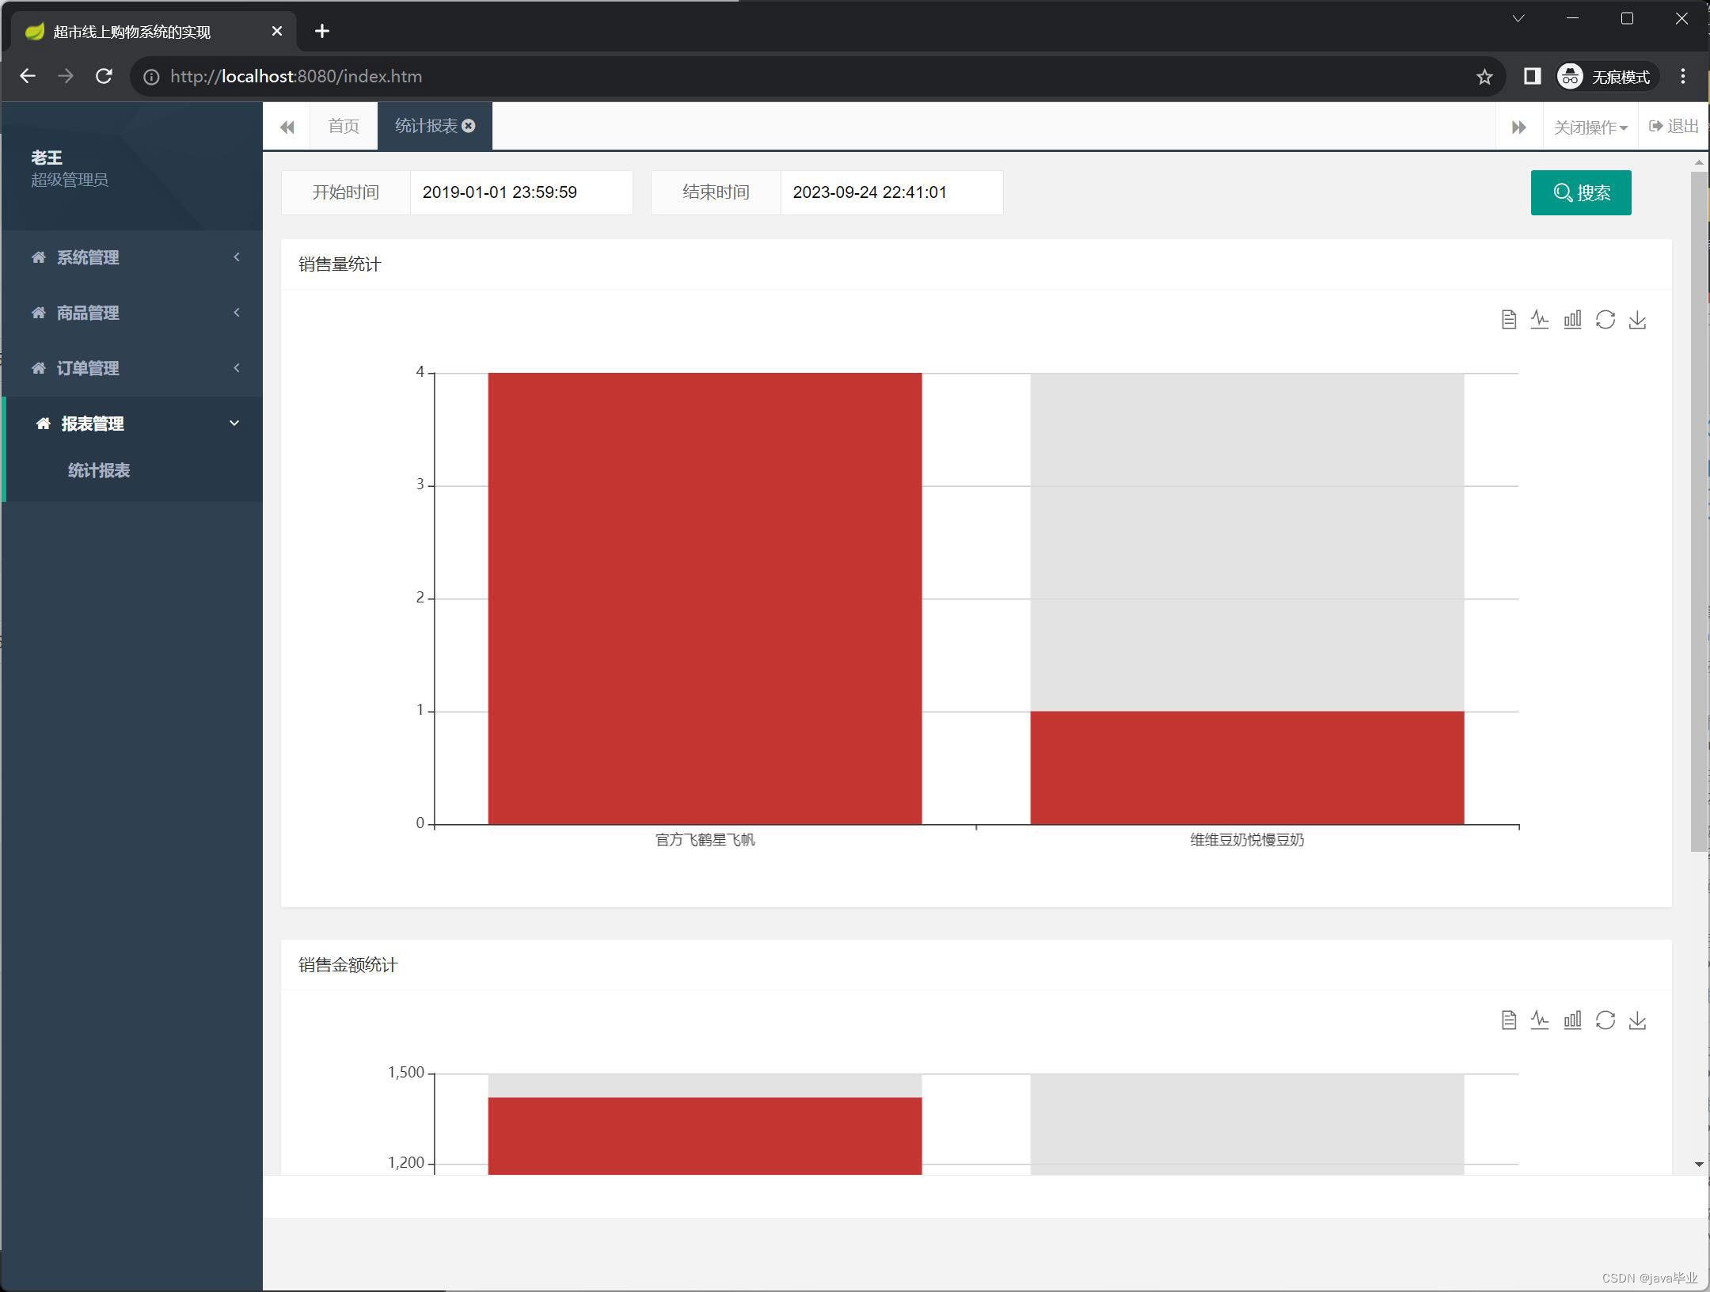Save 销售金额统计 chart as image
1710x1292 pixels.
[1637, 1020]
